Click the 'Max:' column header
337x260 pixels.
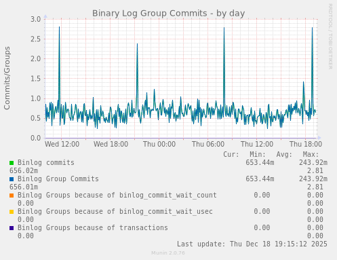[x=311, y=155]
